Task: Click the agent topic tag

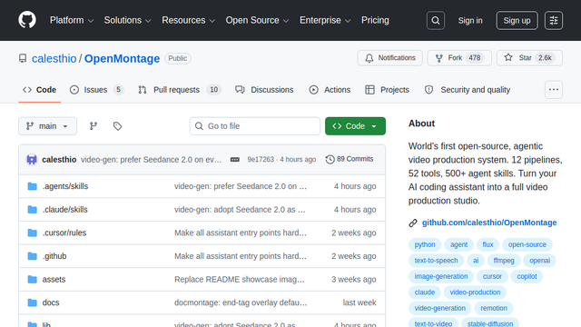Action: point(458,244)
